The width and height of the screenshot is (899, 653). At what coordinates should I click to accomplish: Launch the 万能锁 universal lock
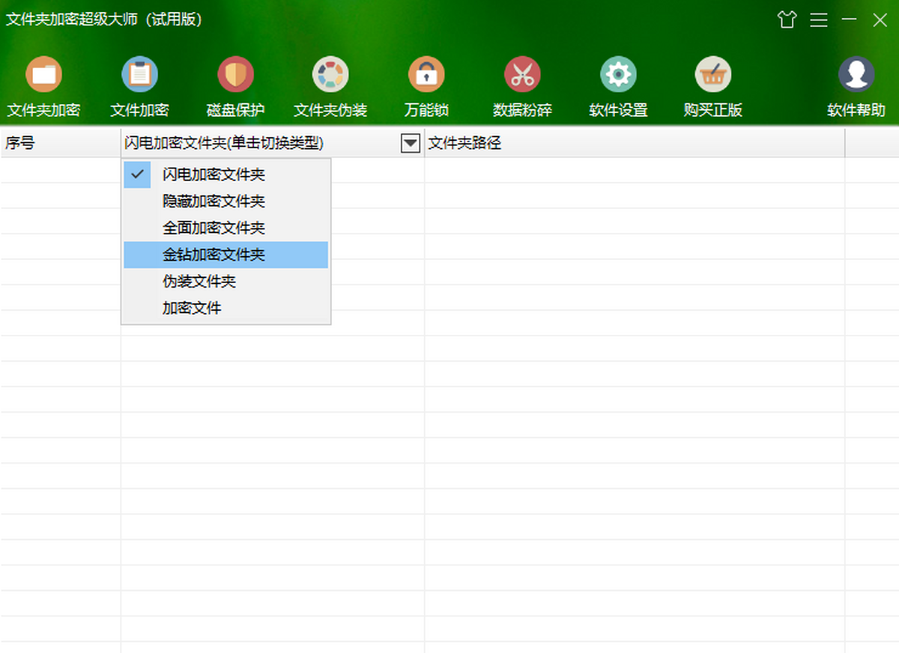(x=426, y=76)
